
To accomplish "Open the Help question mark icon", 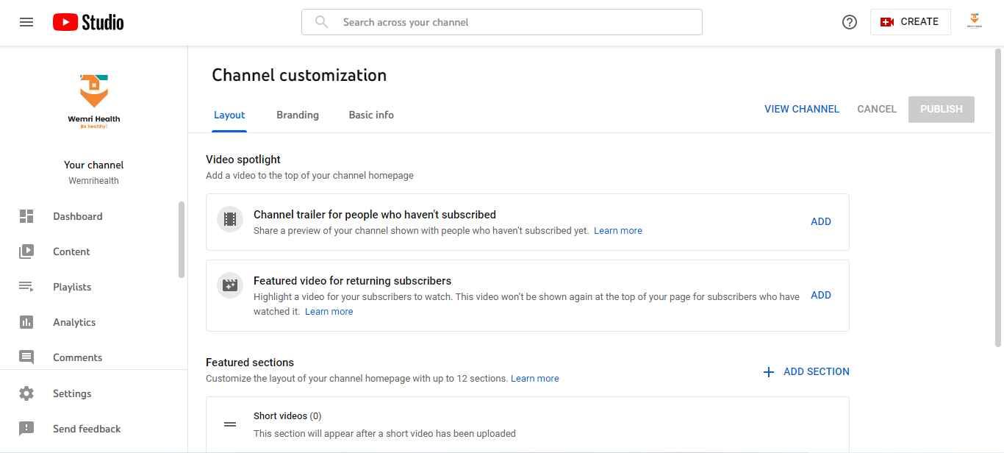I will [x=850, y=22].
